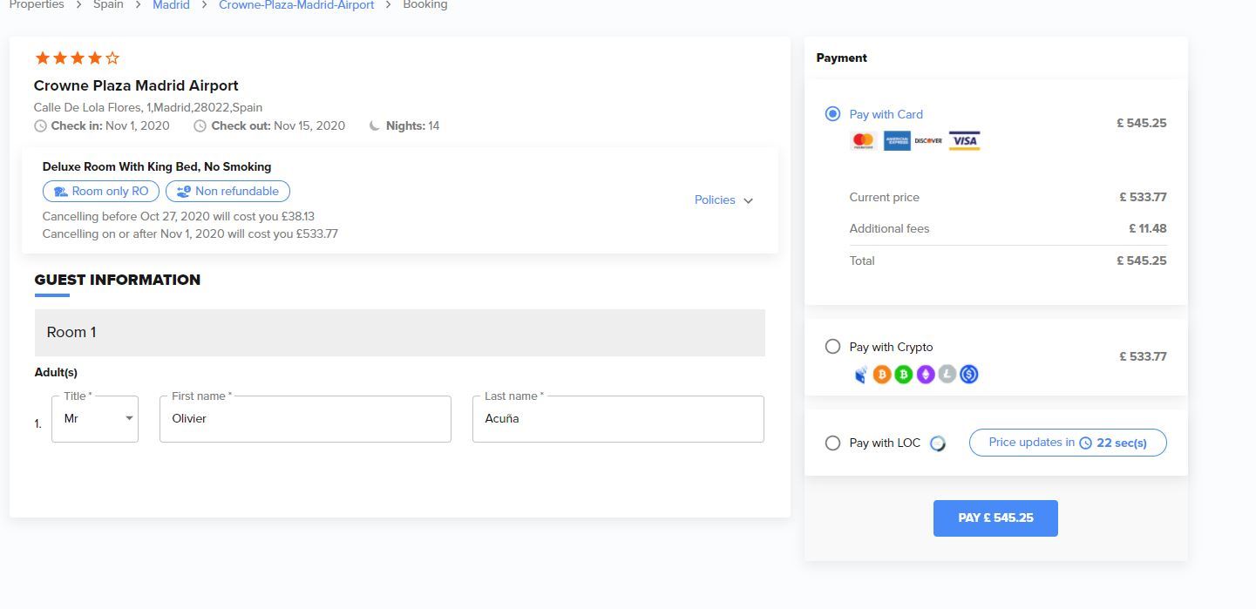Image resolution: width=1256 pixels, height=609 pixels.
Task: Click the Booking breadcrumb item
Action: pos(425,5)
